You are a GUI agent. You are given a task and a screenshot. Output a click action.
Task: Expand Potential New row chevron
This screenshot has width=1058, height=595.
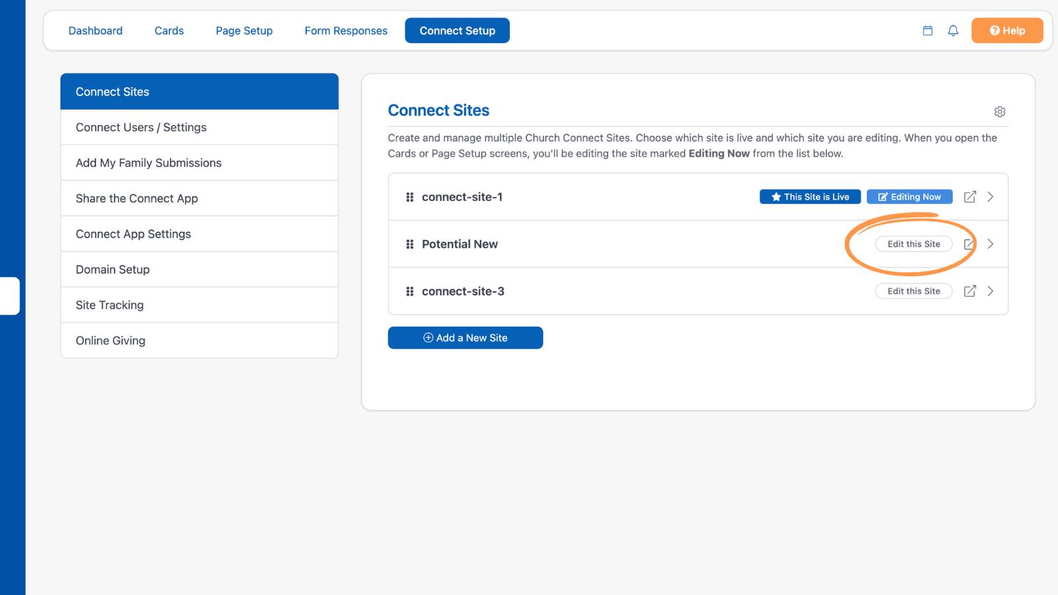point(991,244)
